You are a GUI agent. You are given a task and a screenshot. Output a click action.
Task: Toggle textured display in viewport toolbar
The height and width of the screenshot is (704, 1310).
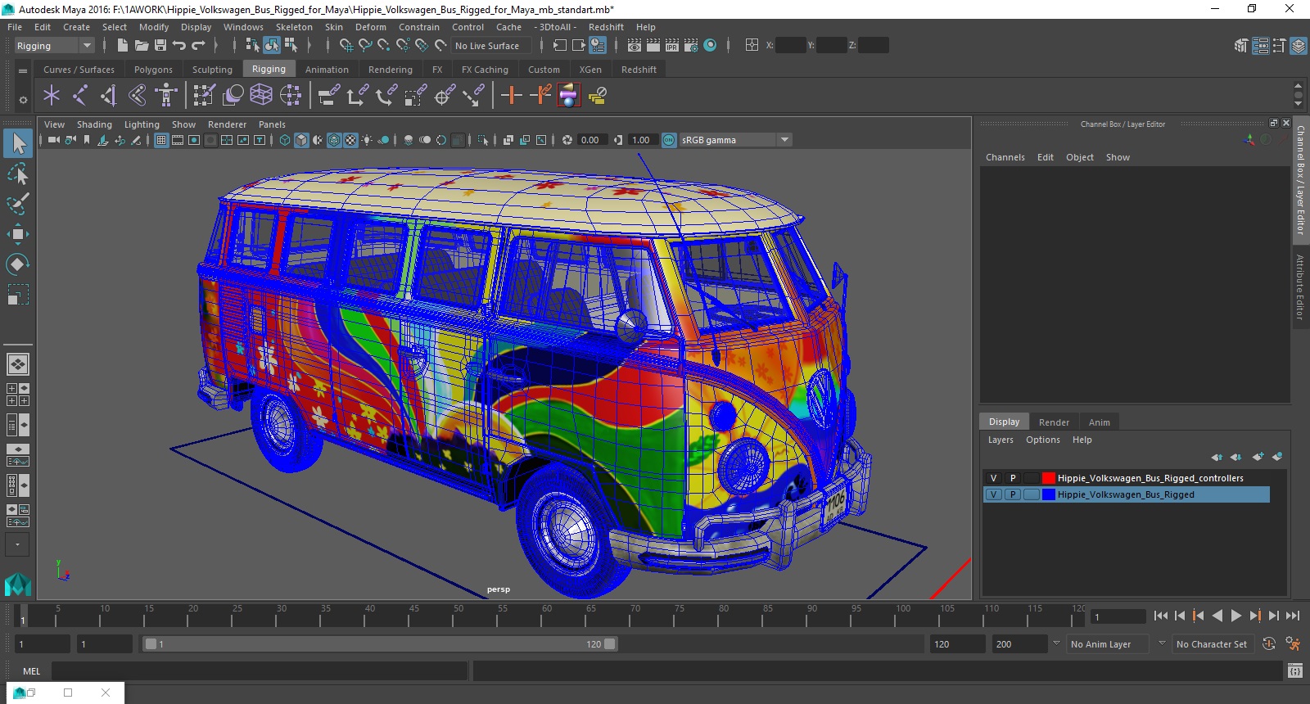350,140
